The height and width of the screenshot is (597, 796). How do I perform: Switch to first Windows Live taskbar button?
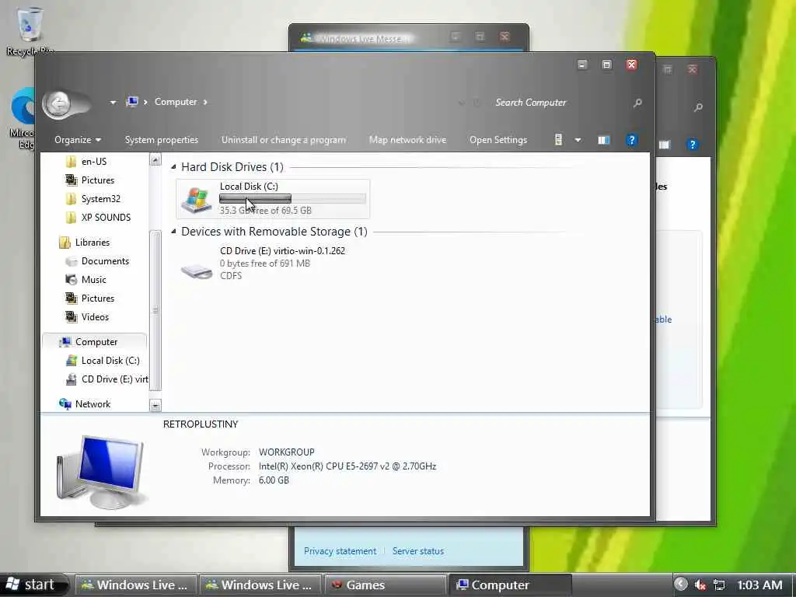click(x=135, y=585)
